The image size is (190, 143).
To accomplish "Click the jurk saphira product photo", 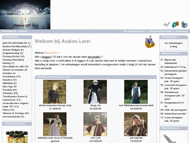I will [x=136, y=124].
